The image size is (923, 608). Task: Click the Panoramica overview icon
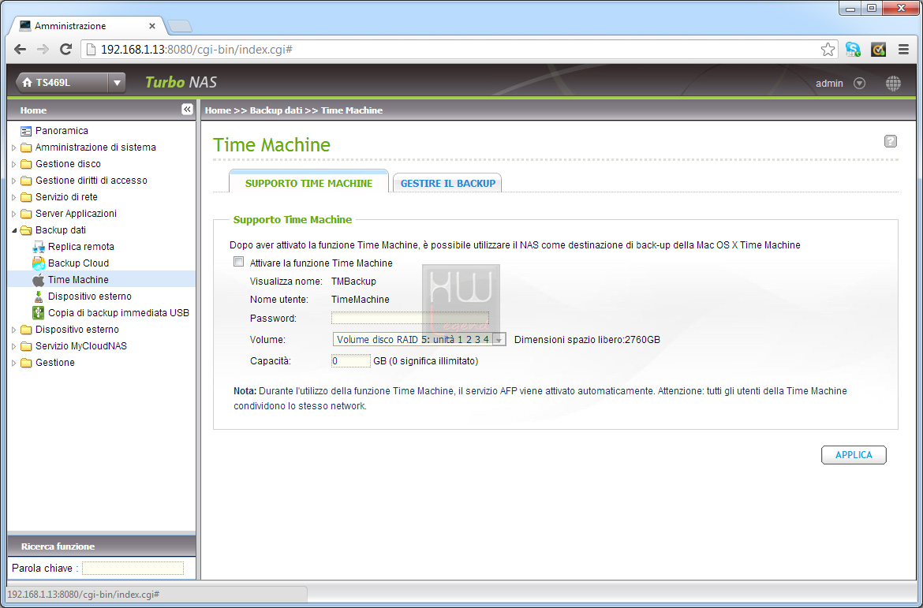[26, 131]
